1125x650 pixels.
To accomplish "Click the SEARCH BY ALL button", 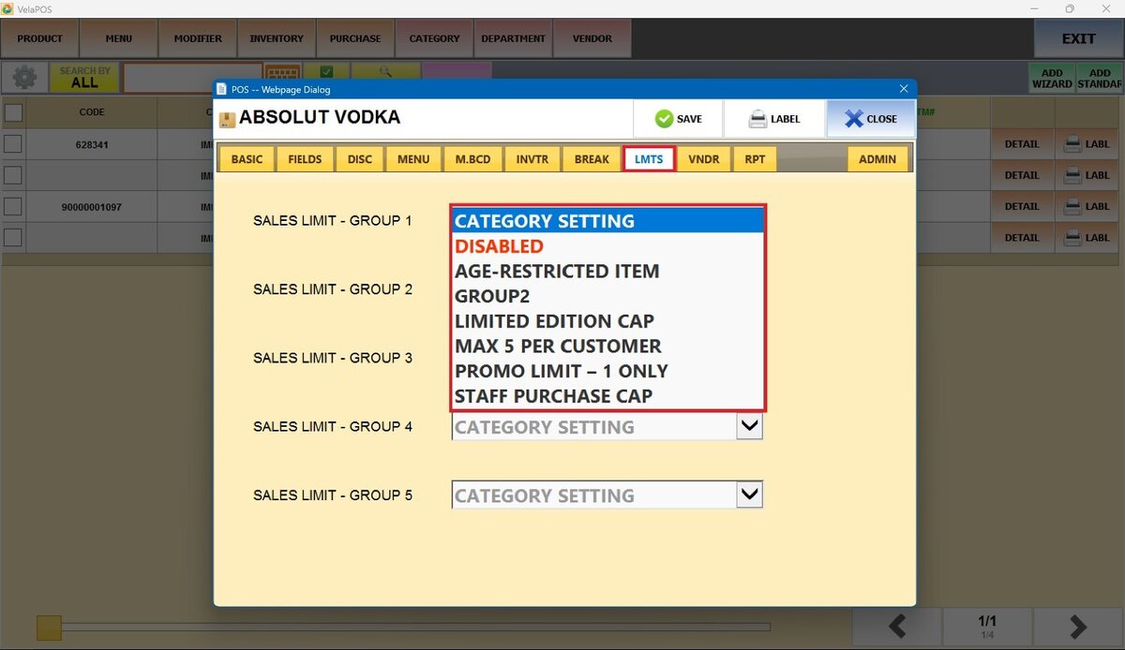I will pyautogui.click(x=84, y=78).
